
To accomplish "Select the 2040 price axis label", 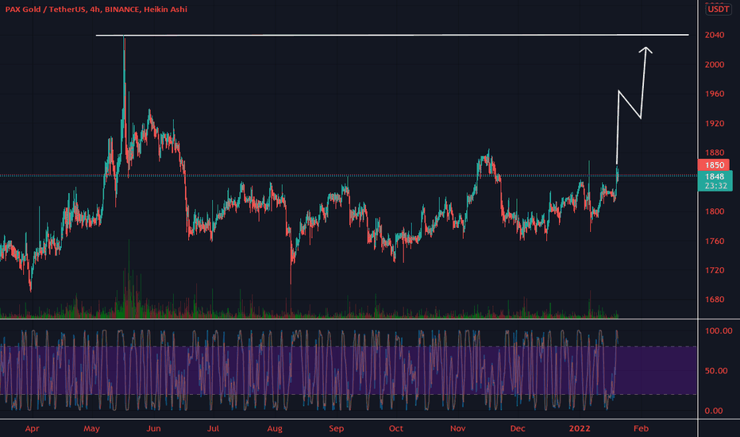I will point(714,35).
